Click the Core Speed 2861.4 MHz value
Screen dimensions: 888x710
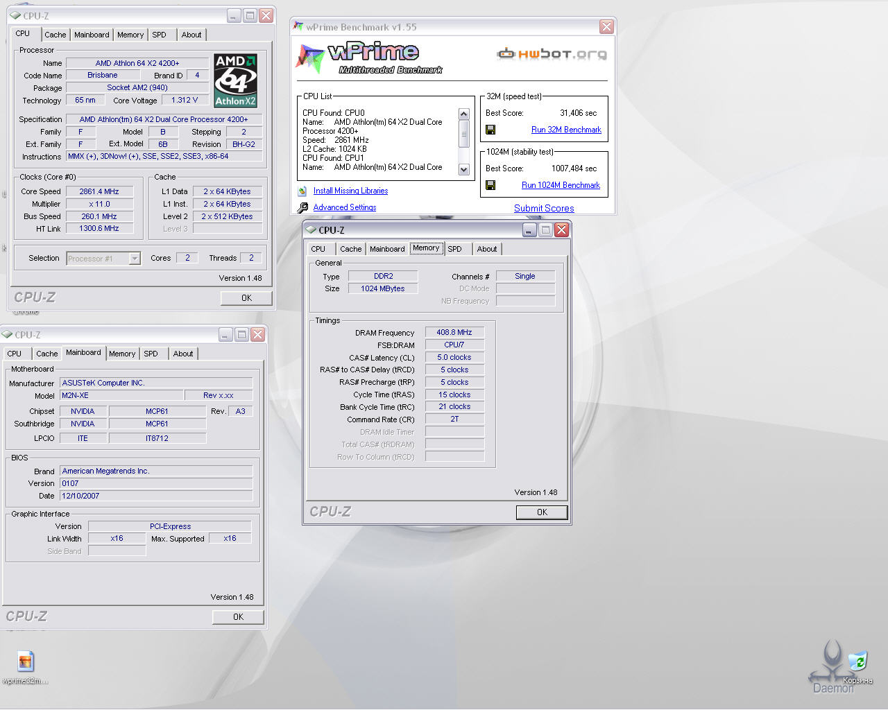[99, 191]
